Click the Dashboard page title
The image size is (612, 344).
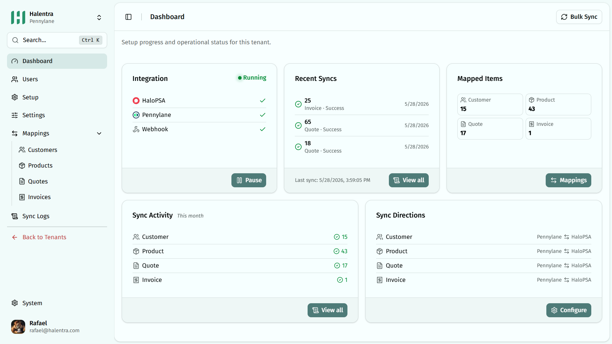tap(167, 17)
